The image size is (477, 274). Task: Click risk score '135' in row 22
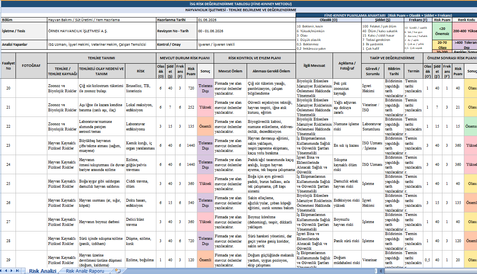[x=191, y=126]
